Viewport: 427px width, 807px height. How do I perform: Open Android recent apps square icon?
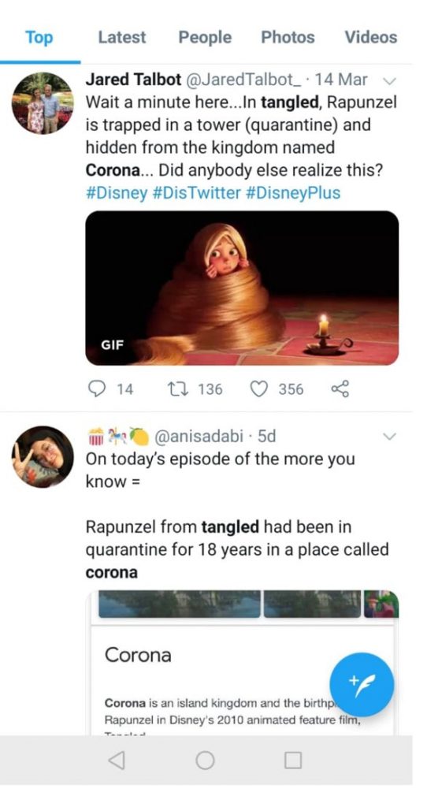point(293,760)
